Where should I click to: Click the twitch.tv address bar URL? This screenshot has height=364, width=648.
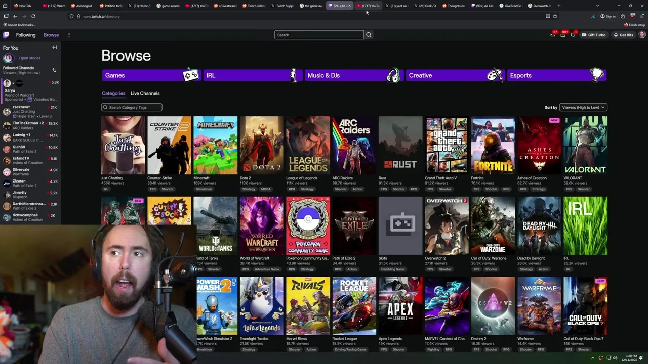coord(101,16)
